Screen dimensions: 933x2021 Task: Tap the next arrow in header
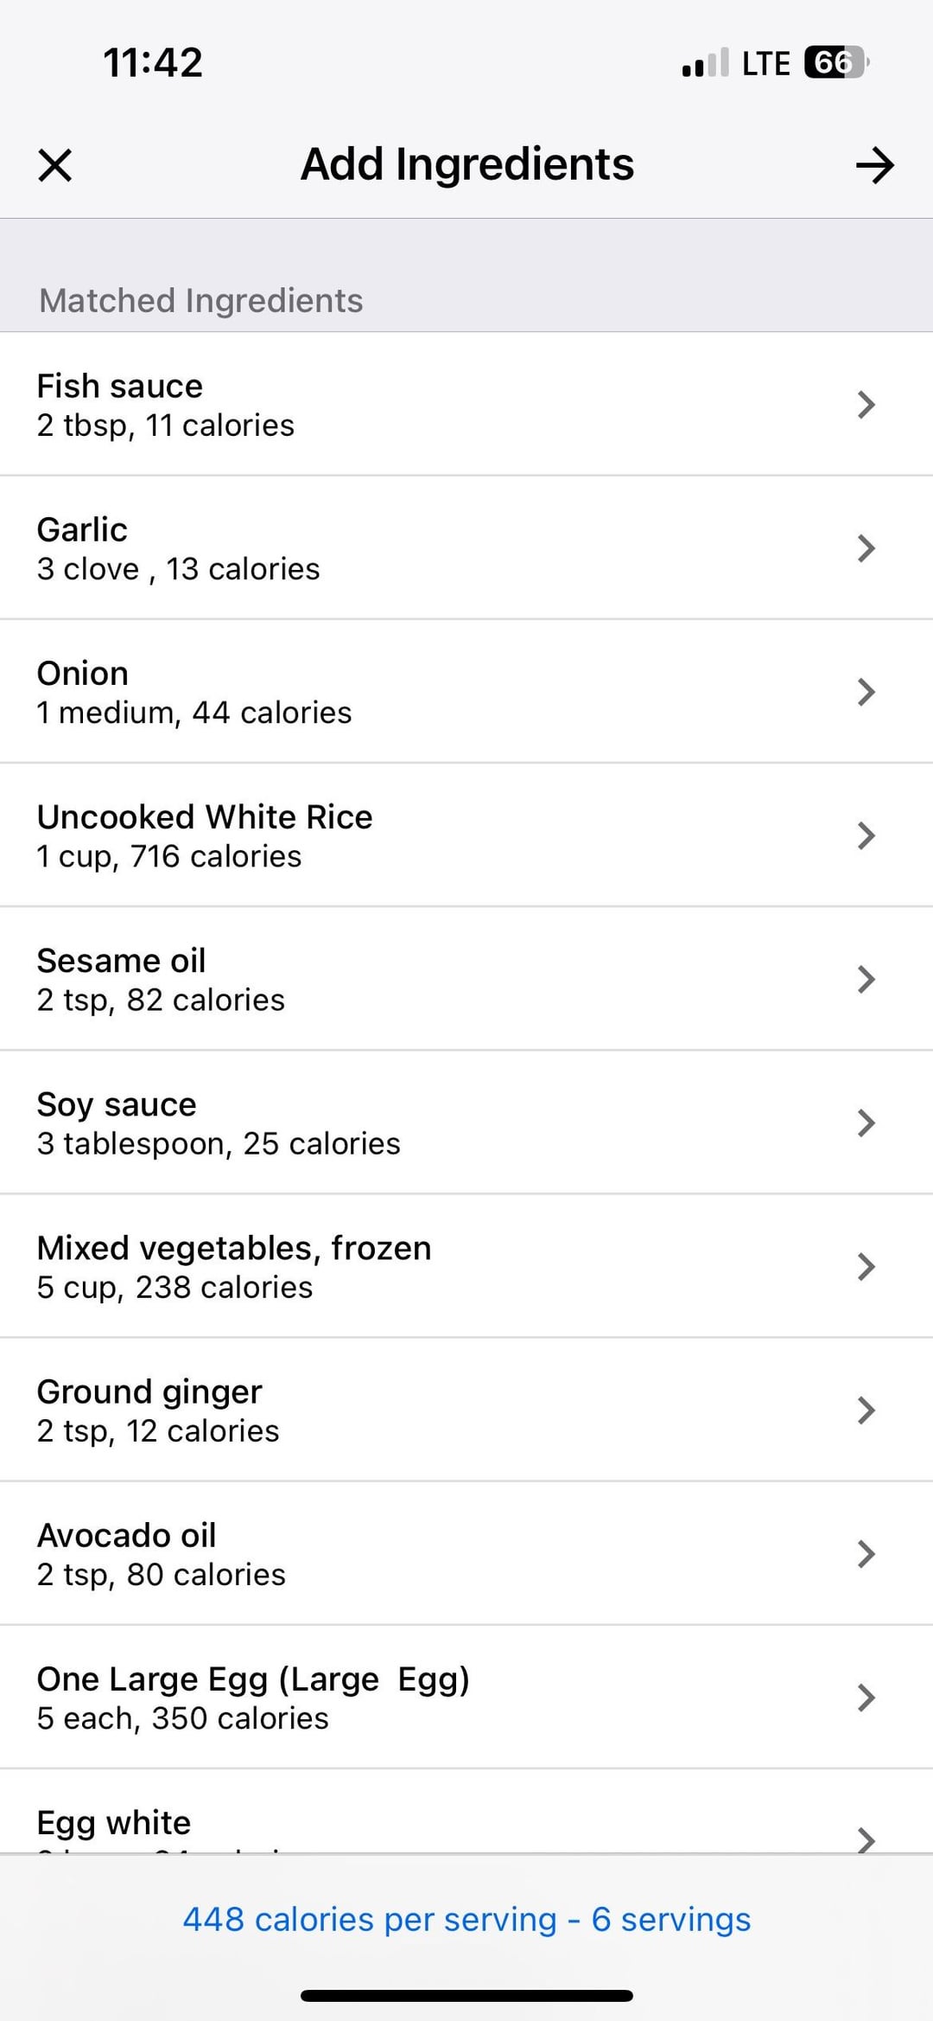pyautogui.click(x=874, y=165)
